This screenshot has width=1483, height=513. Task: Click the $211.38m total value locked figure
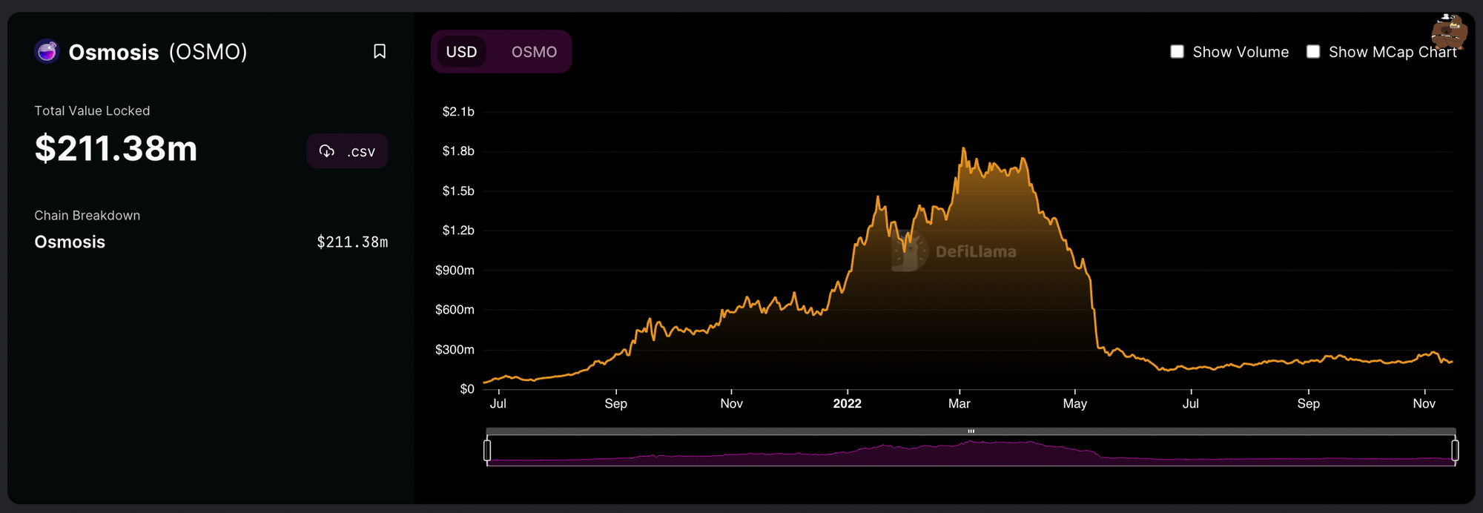coord(116,148)
